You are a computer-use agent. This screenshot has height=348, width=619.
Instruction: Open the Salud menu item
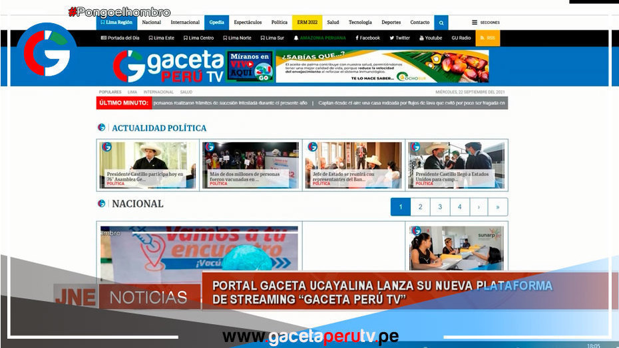(x=333, y=23)
